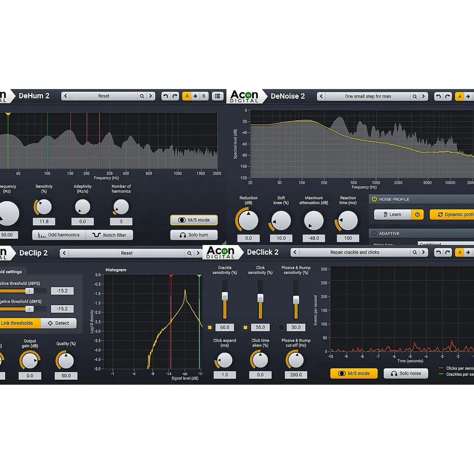Click the Quality knob in DeClip 2
This screenshot has width=474, height=474.
point(66,360)
